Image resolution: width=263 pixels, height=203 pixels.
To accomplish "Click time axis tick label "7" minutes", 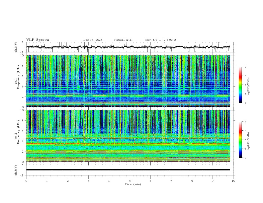I will pyautogui.click(x=171, y=181).
